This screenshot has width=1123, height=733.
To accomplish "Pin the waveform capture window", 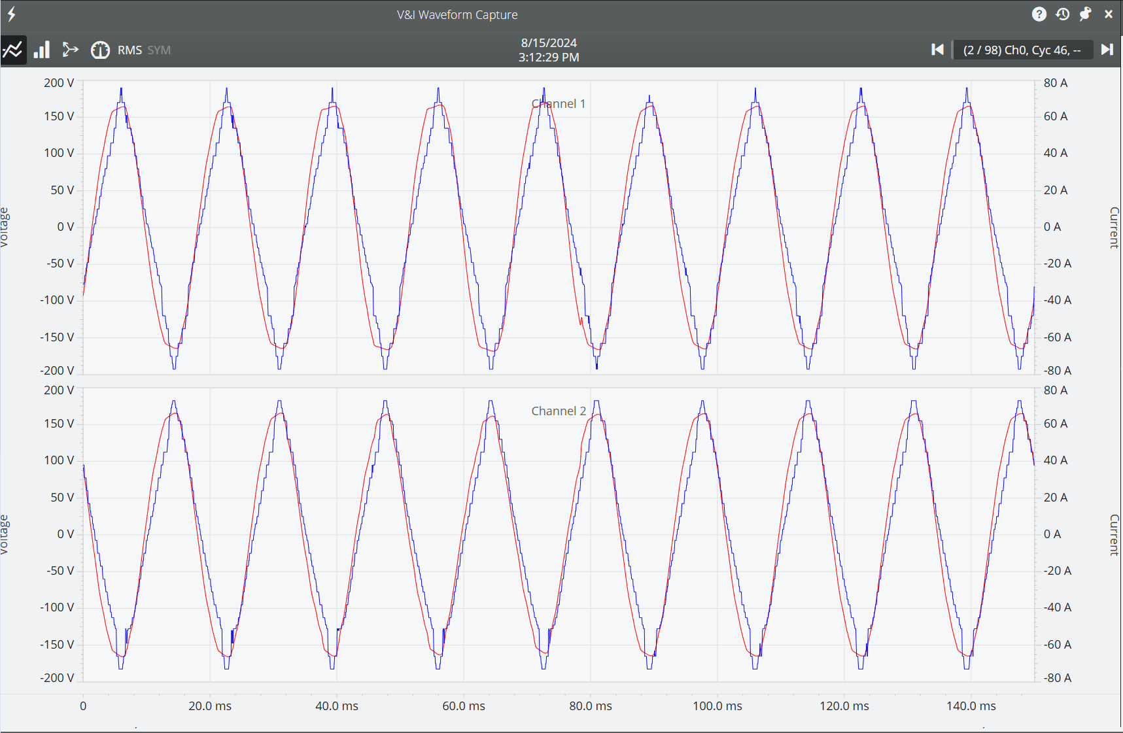I will coord(1085,14).
